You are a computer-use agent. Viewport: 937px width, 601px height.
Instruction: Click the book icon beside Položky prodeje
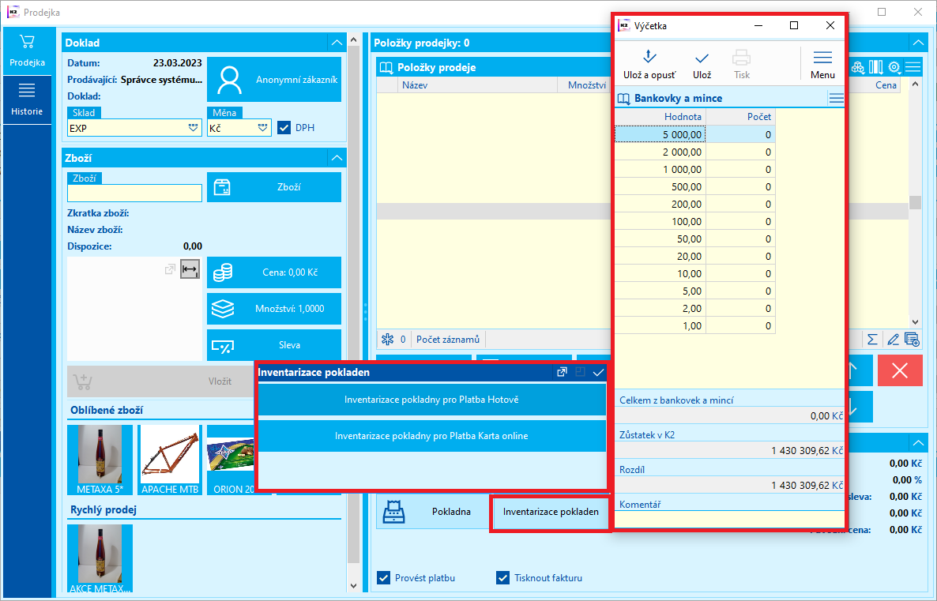coord(386,67)
